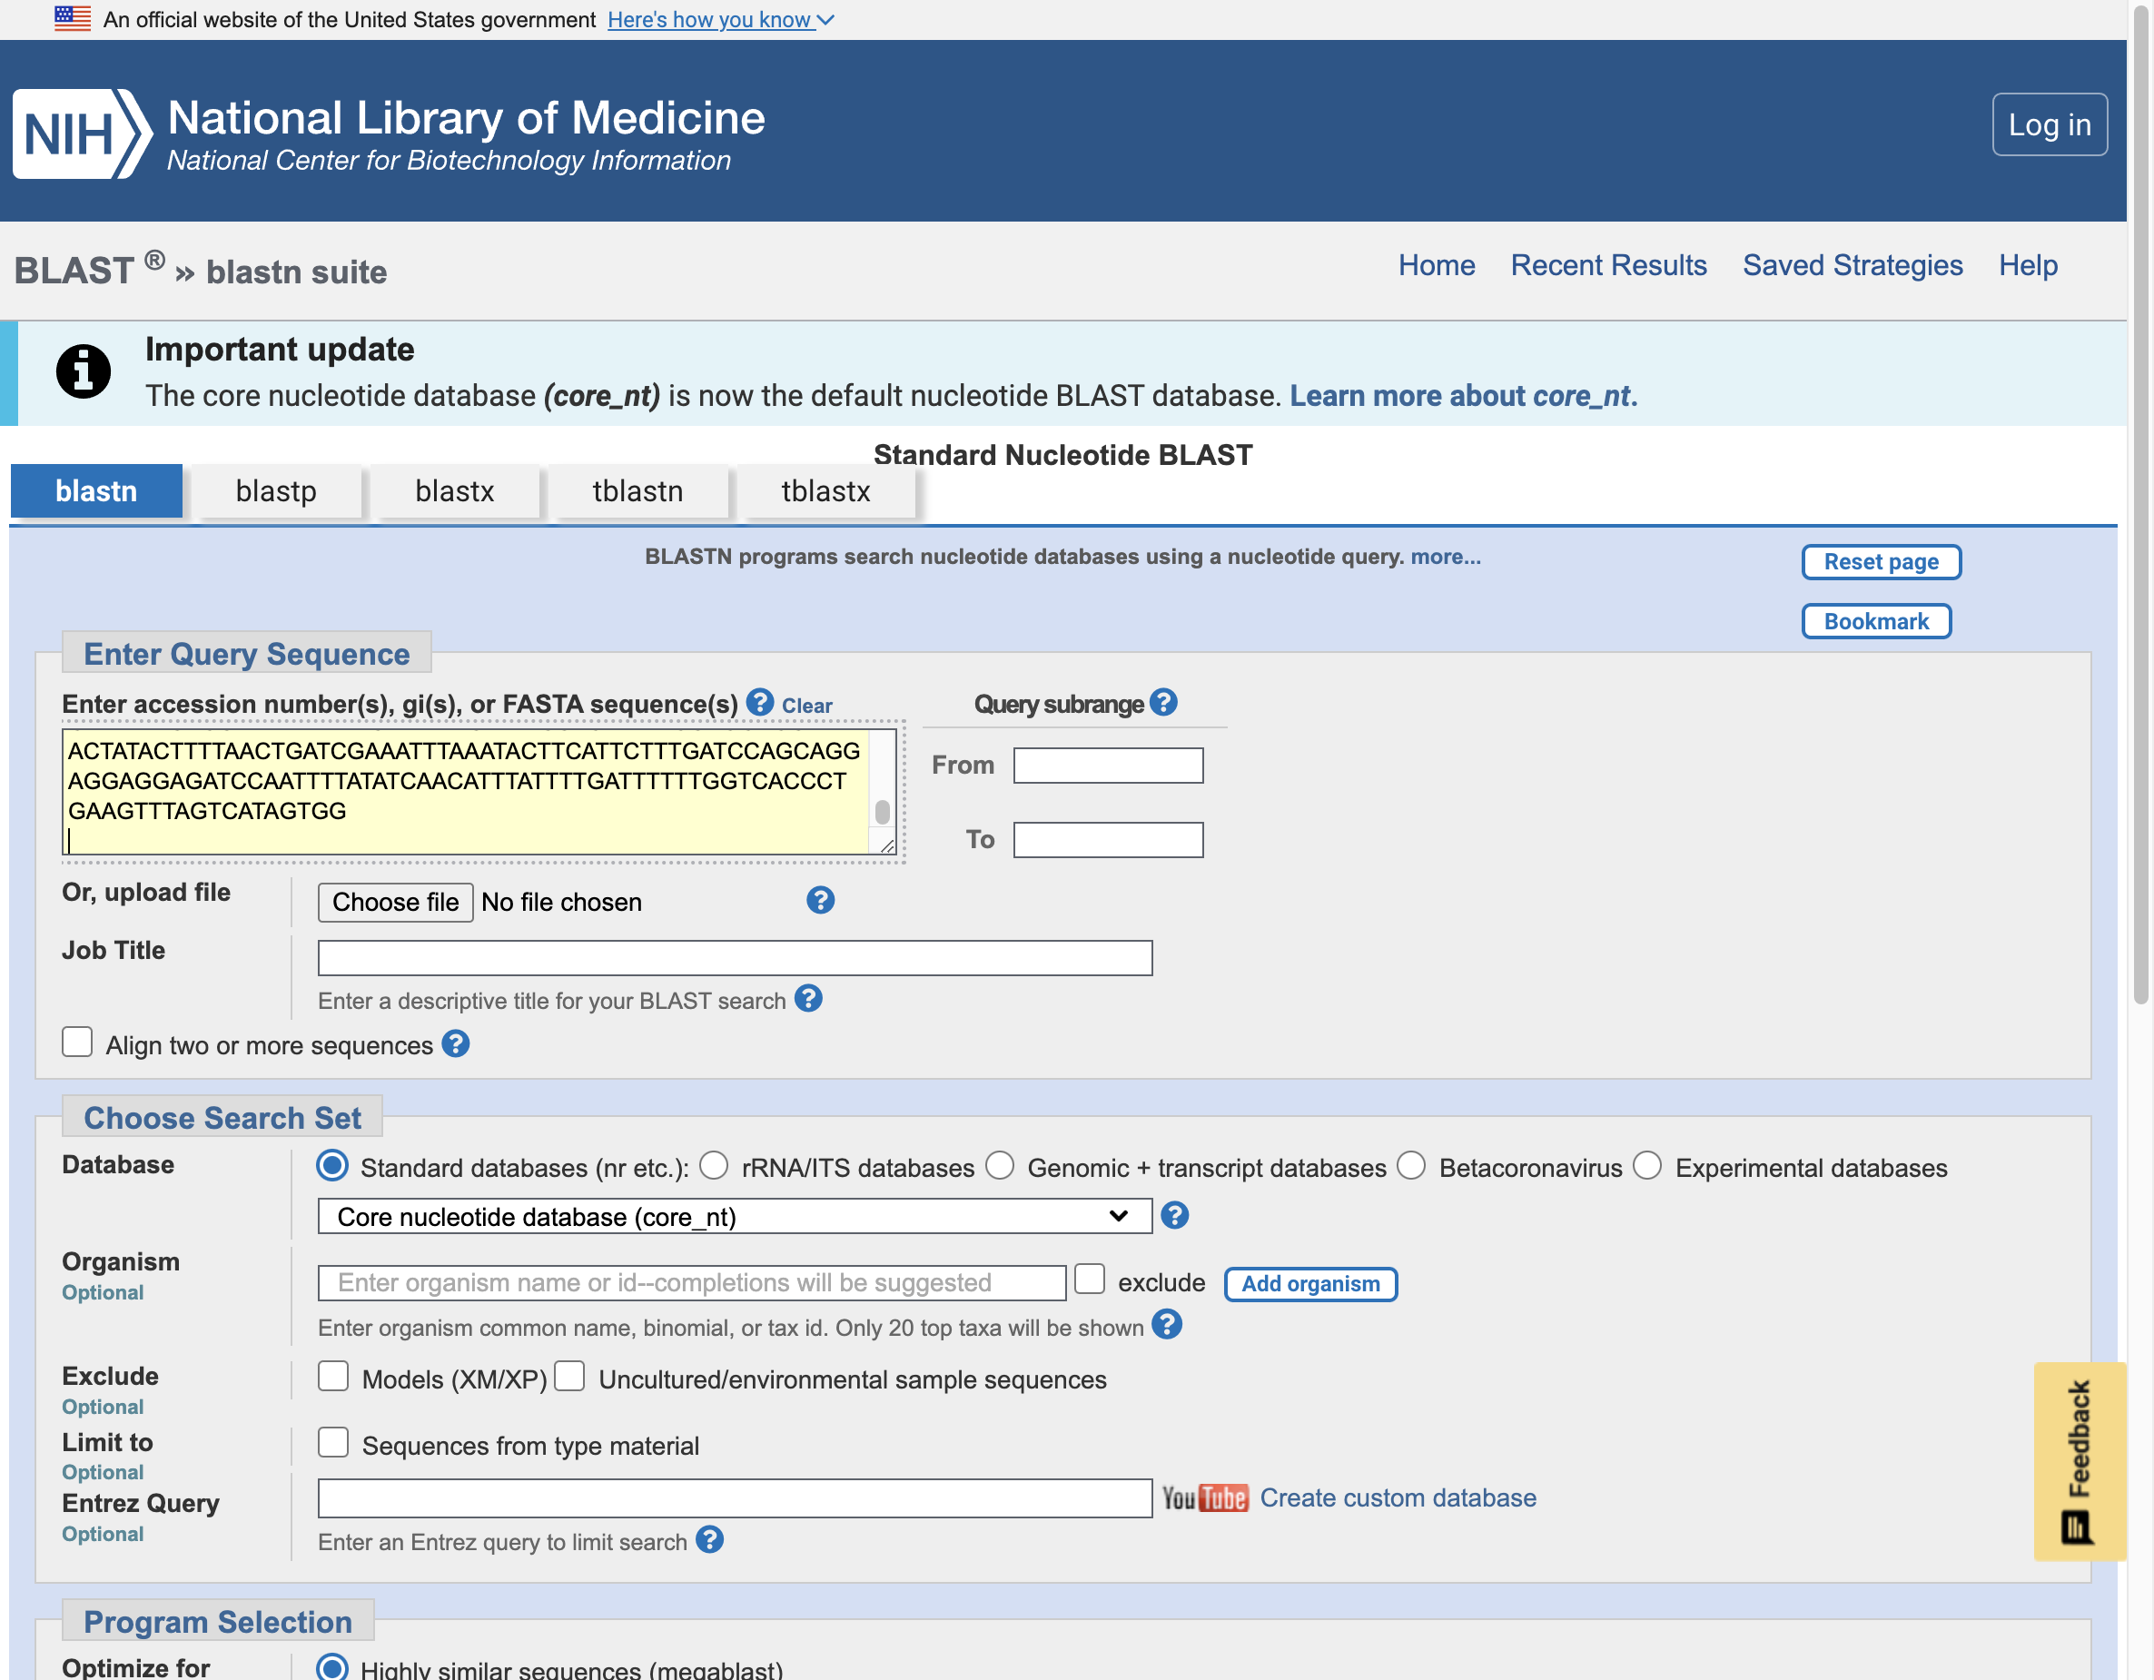Open help icon next to FASTA sequence label
2154x1680 pixels.
tap(759, 702)
